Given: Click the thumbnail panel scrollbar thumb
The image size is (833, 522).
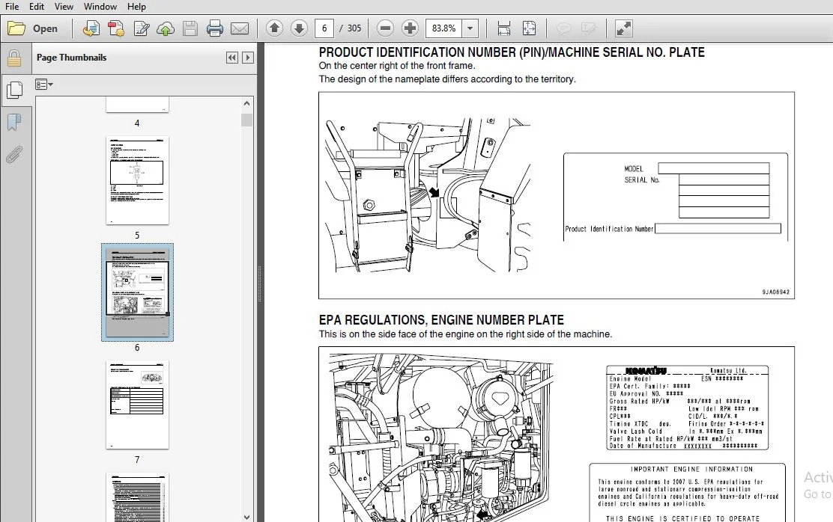Looking at the screenshot, I should pyautogui.click(x=246, y=120).
